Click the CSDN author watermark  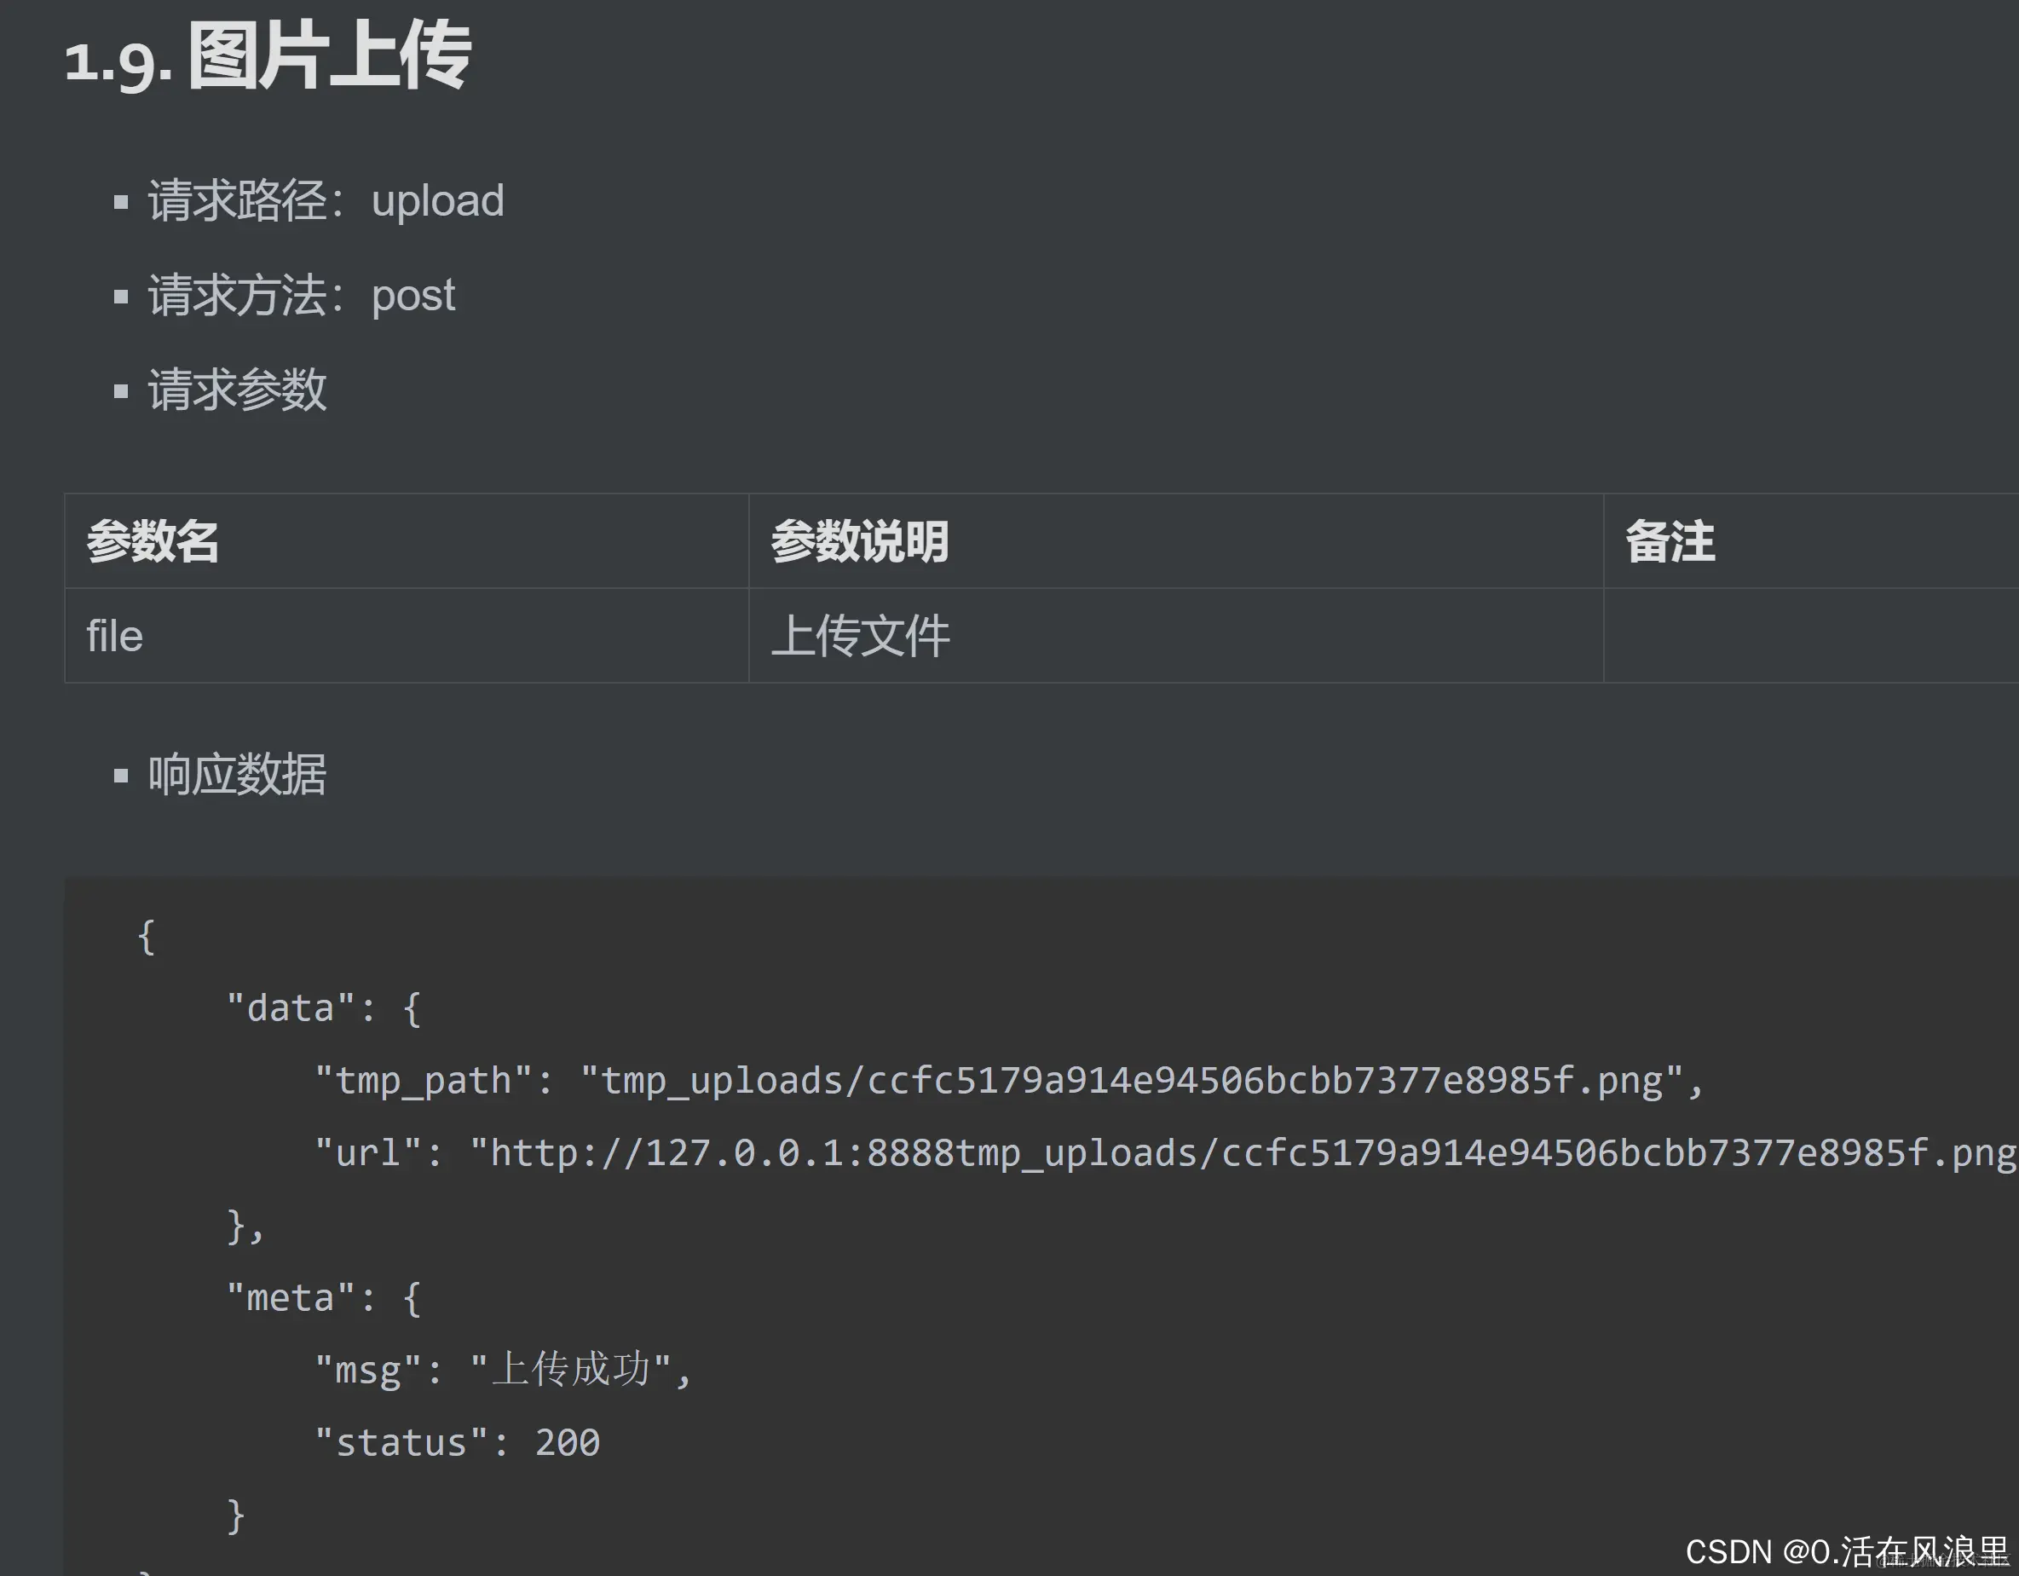(1845, 1552)
